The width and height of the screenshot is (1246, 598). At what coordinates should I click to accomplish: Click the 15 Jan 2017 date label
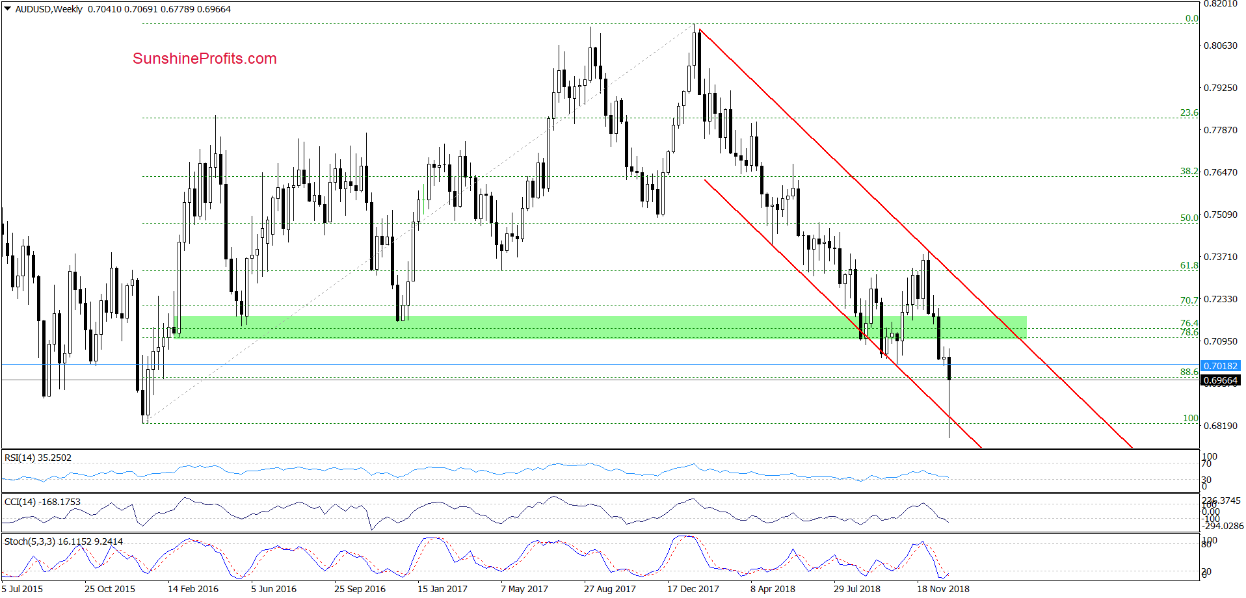442,589
